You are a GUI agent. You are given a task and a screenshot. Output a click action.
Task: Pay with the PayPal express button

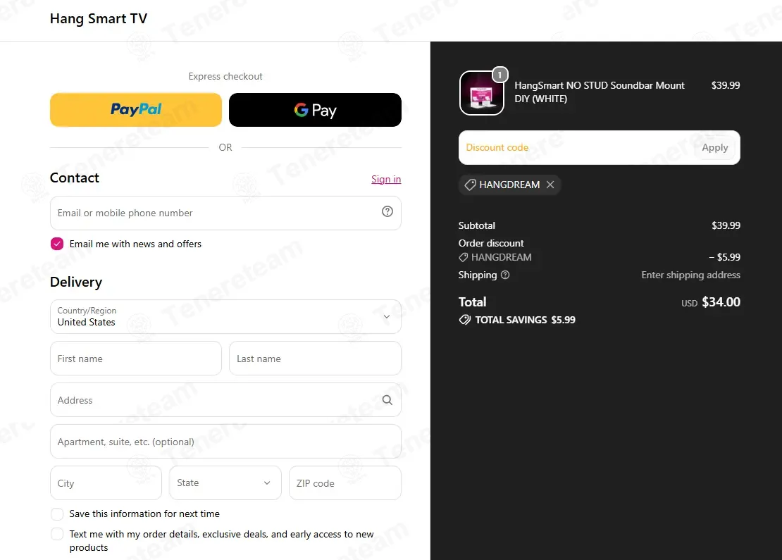(x=136, y=110)
